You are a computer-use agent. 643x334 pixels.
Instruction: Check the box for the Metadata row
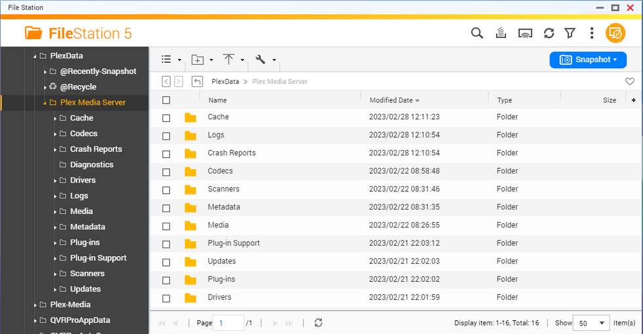tap(166, 208)
